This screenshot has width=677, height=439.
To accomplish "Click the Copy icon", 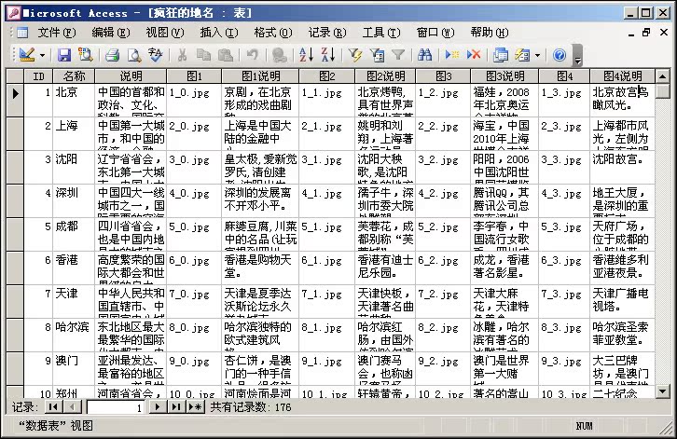I will [203, 55].
